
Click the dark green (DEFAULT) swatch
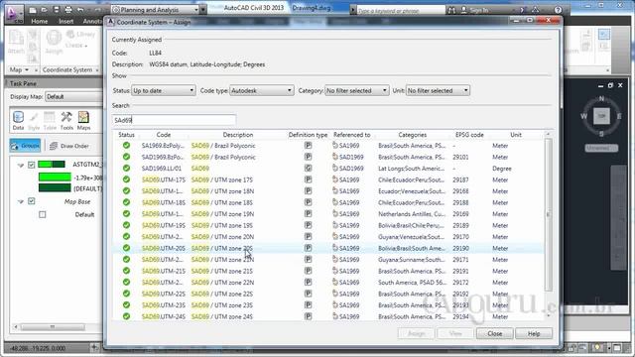[55, 188]
